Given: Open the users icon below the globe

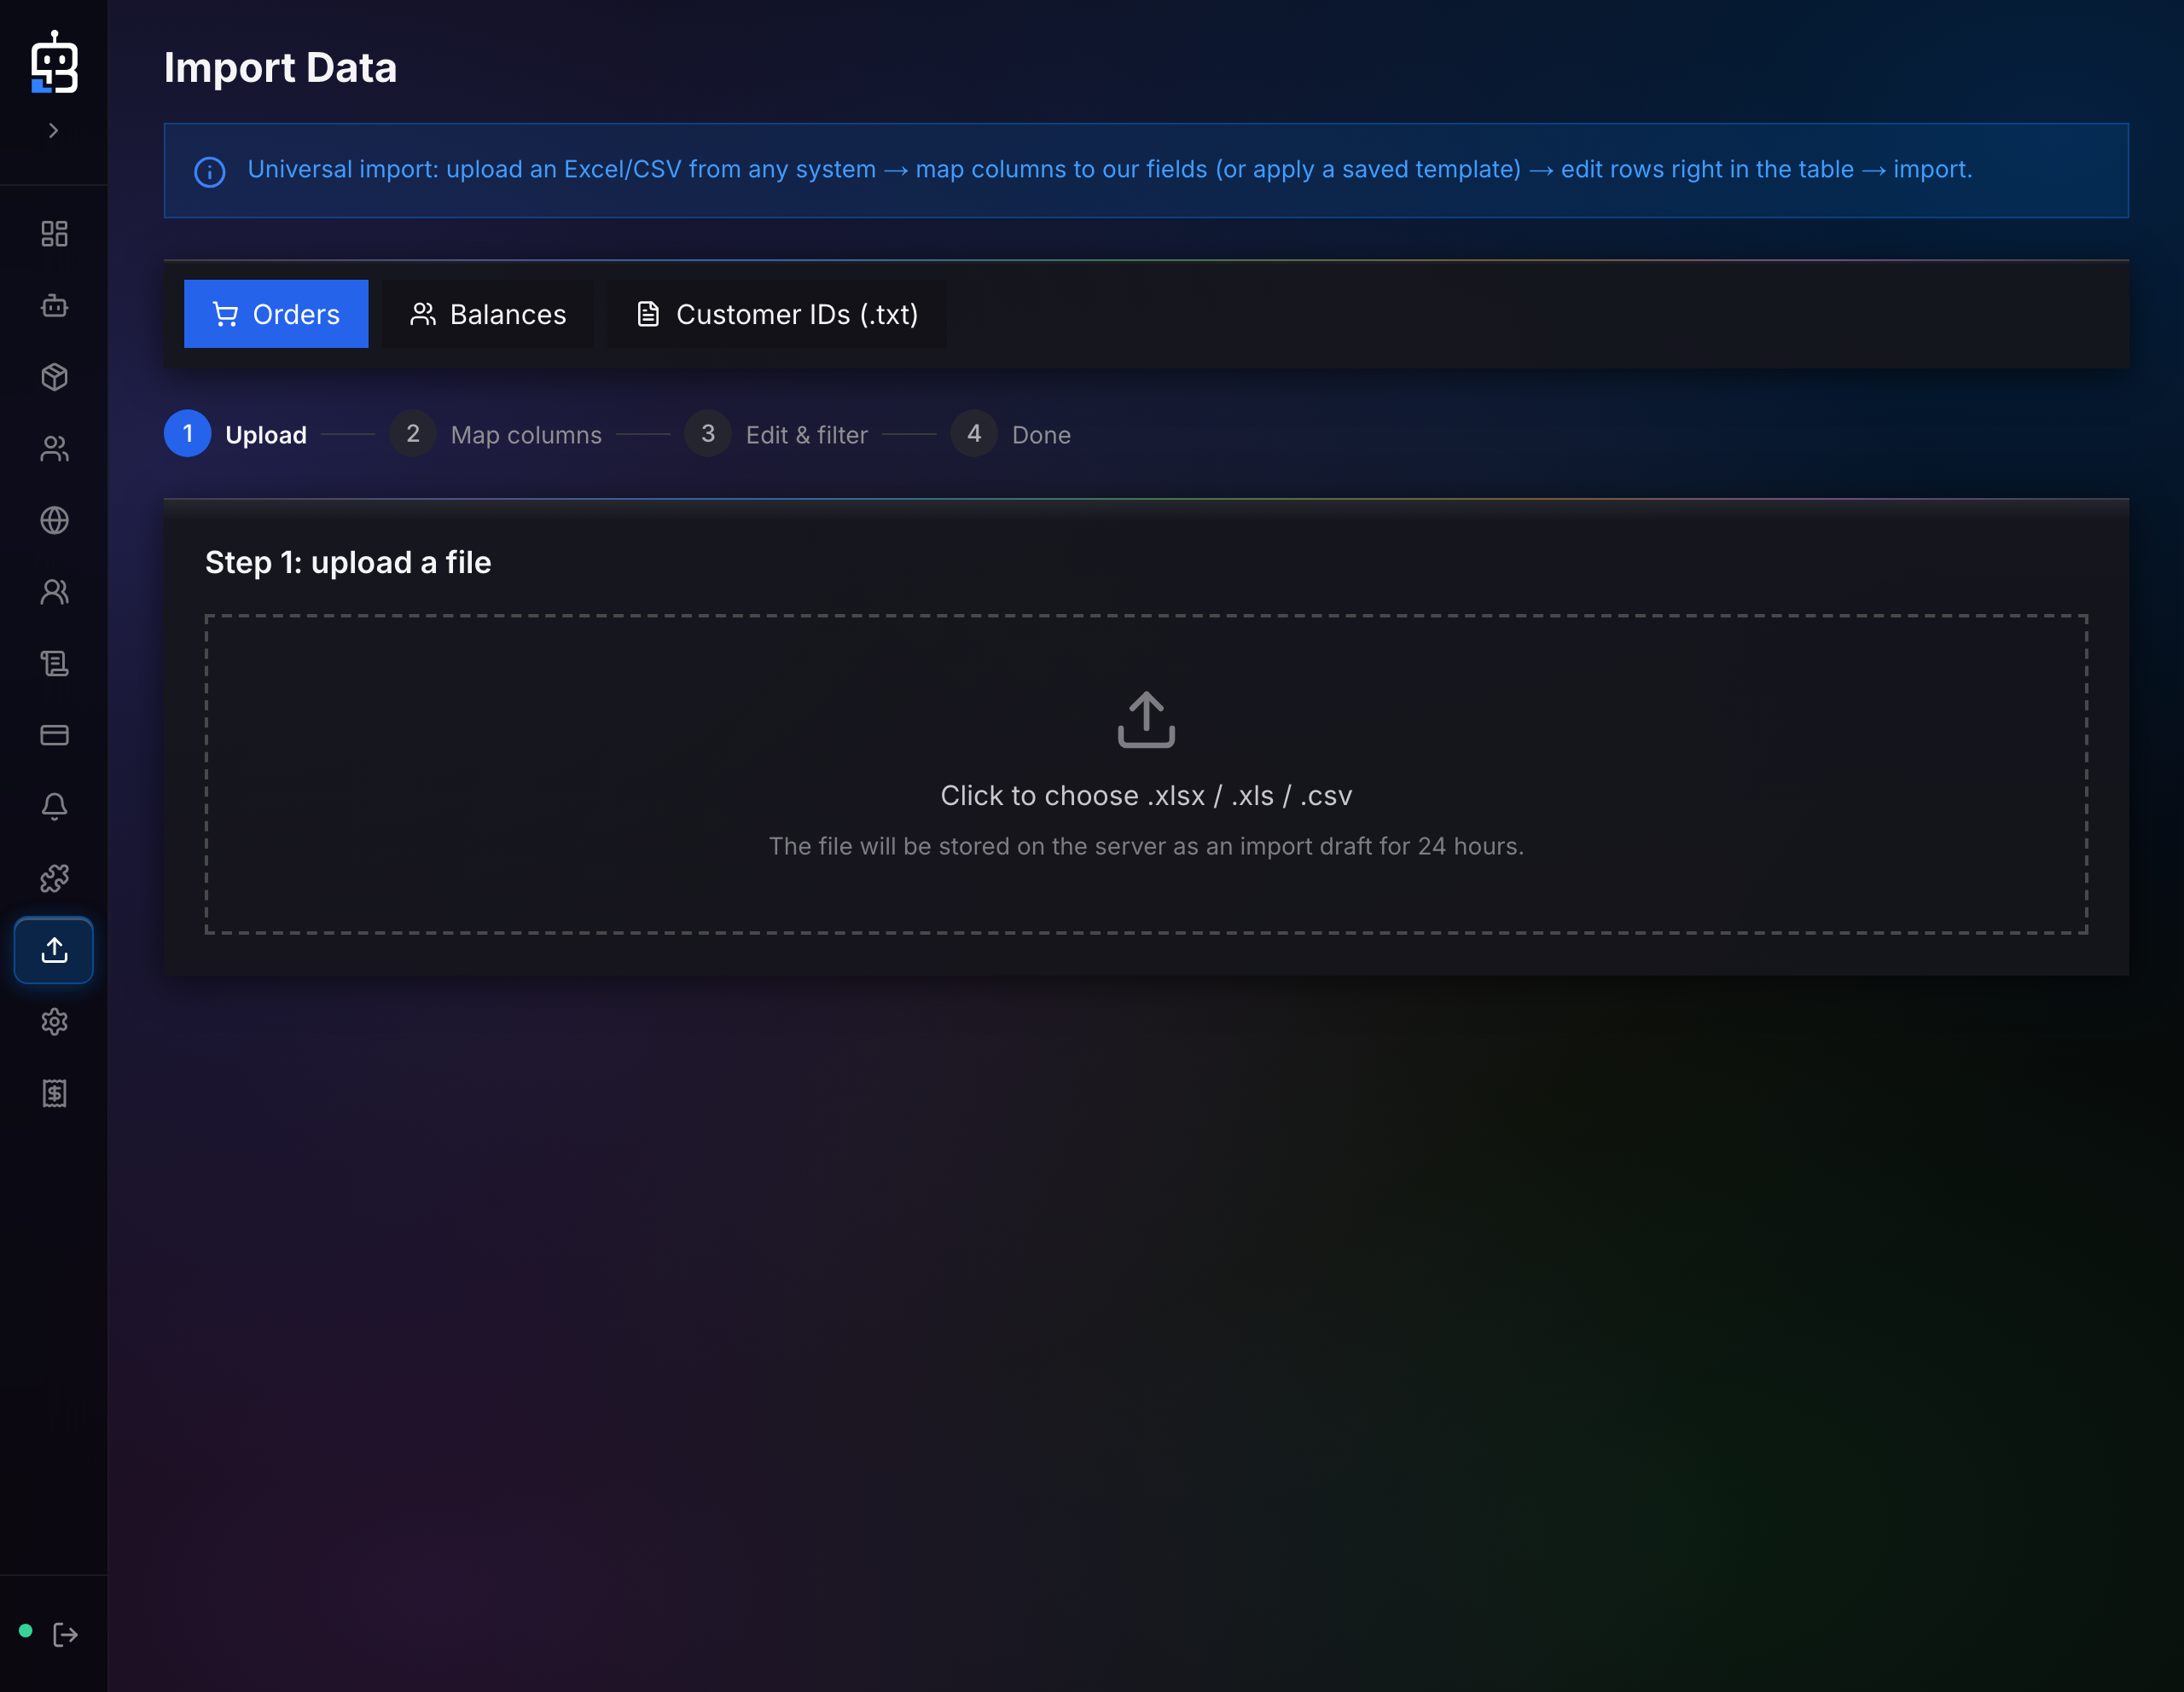Looking at the screenshot, I should (54, 592).
